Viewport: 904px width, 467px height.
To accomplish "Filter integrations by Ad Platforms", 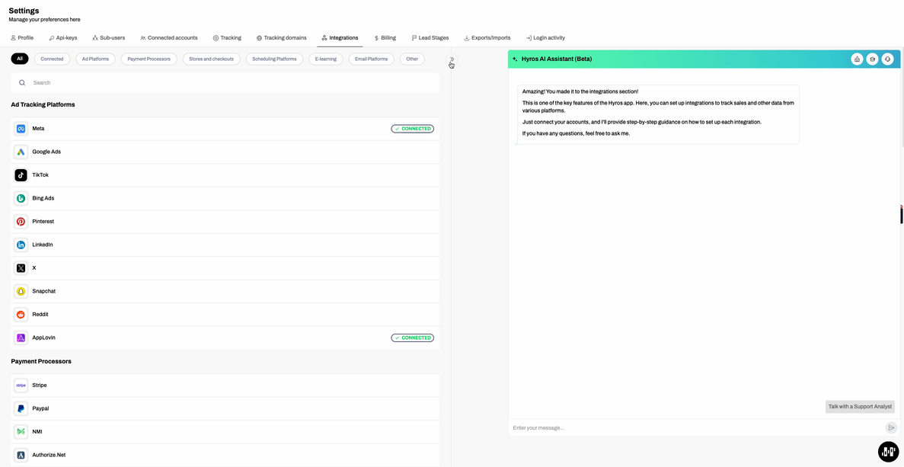I will 95,59.
